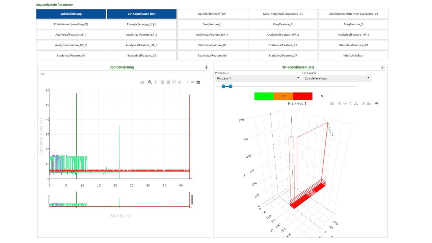
Task: Enable StatisticalFeature_02 parameter
Action: pos(283,45)
